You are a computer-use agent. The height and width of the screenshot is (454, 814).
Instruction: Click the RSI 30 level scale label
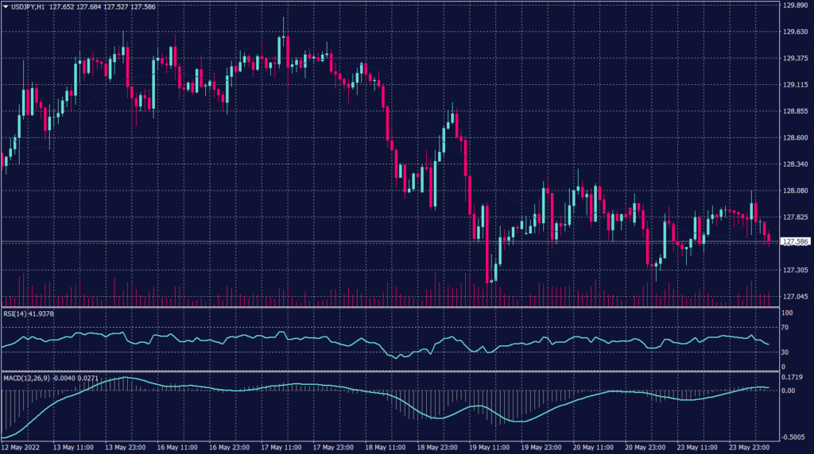tap(786, 352)
